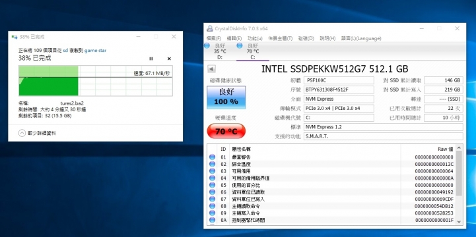Screen dimensions: 476x237
Task: Select the 嚴重警告 attribute row
Action: coord(331,157)
